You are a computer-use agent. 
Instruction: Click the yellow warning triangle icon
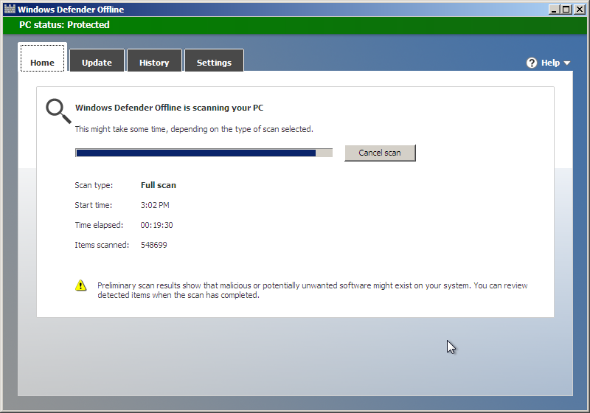[x=80, y=285]
